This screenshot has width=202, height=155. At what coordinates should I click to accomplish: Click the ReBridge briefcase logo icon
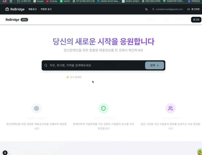coord(7,9)
